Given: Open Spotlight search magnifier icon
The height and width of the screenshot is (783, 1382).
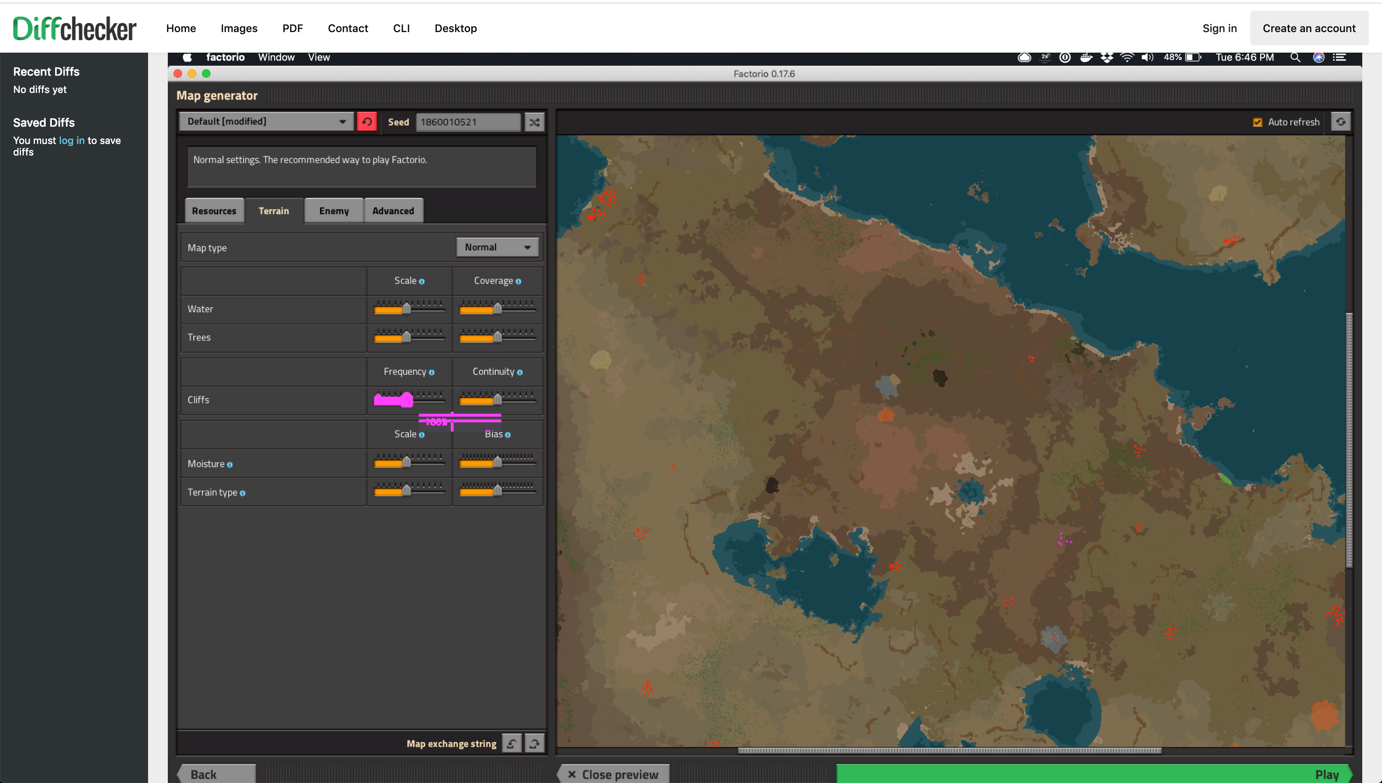Looking at the screenshot, I should click(x=1296, y=58).
